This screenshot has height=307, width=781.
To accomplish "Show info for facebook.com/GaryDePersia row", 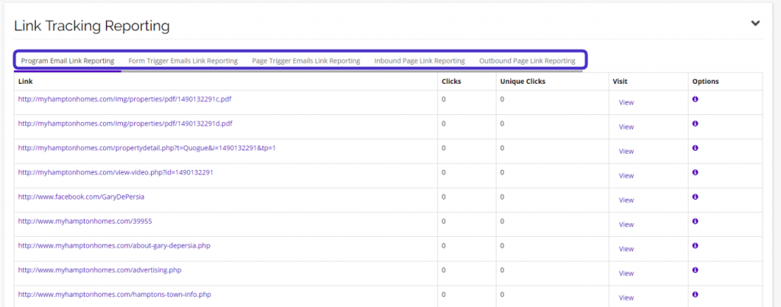I will pos(696,197).
